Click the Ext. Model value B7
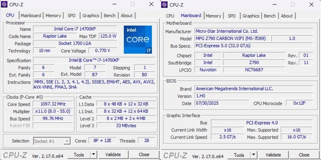This screenshot has height=160, width=321. 95,75
